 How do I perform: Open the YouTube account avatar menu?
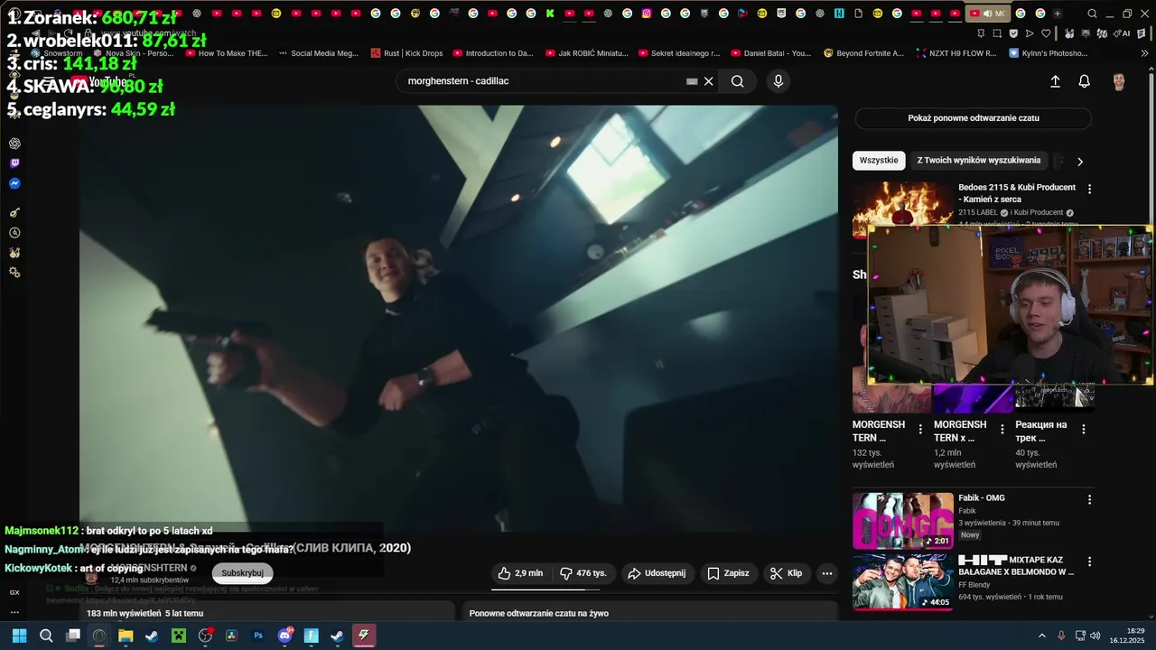tap(1119, 81)
